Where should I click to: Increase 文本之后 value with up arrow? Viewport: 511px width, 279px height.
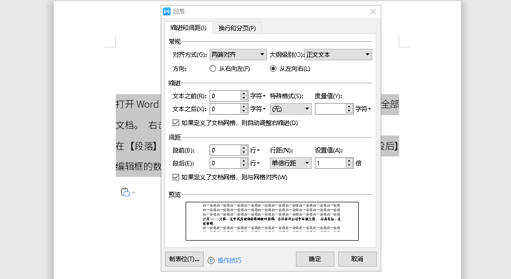[244, 107]
